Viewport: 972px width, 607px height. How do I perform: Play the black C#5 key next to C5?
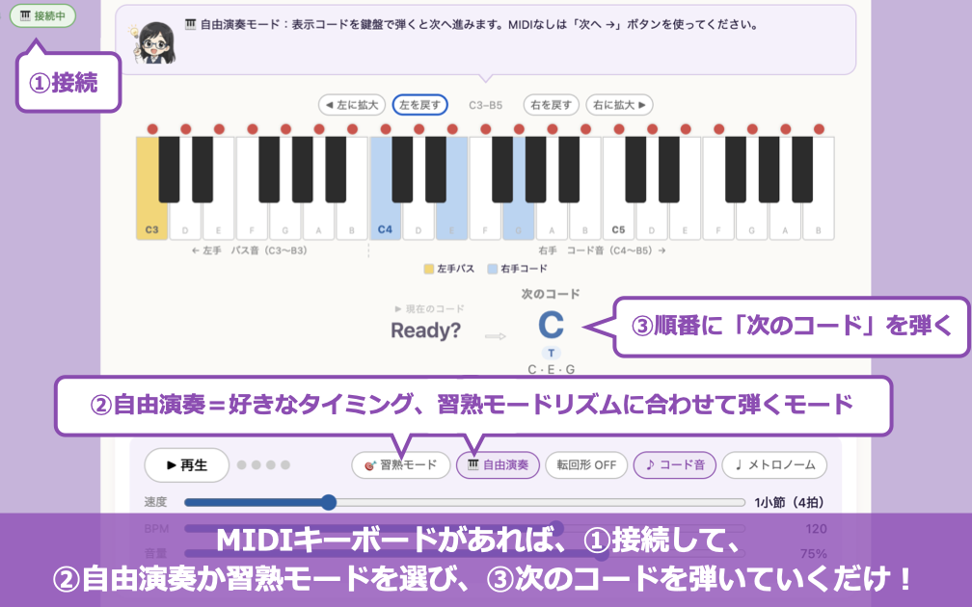tap(635, 170)
